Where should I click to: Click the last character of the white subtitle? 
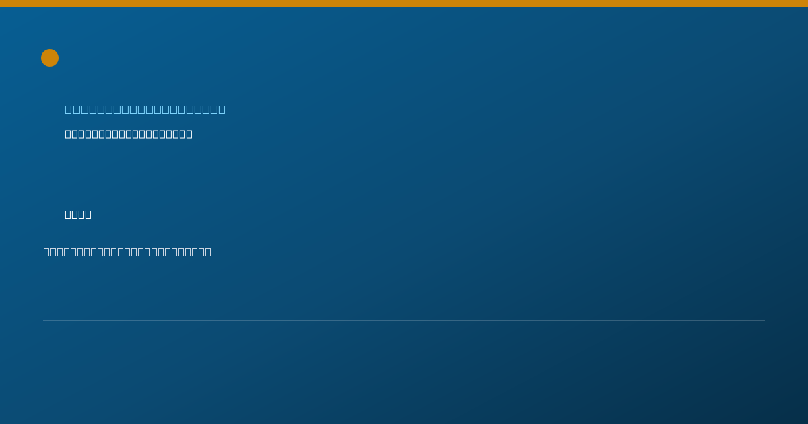pyautogui.click(x=189, y=134)
